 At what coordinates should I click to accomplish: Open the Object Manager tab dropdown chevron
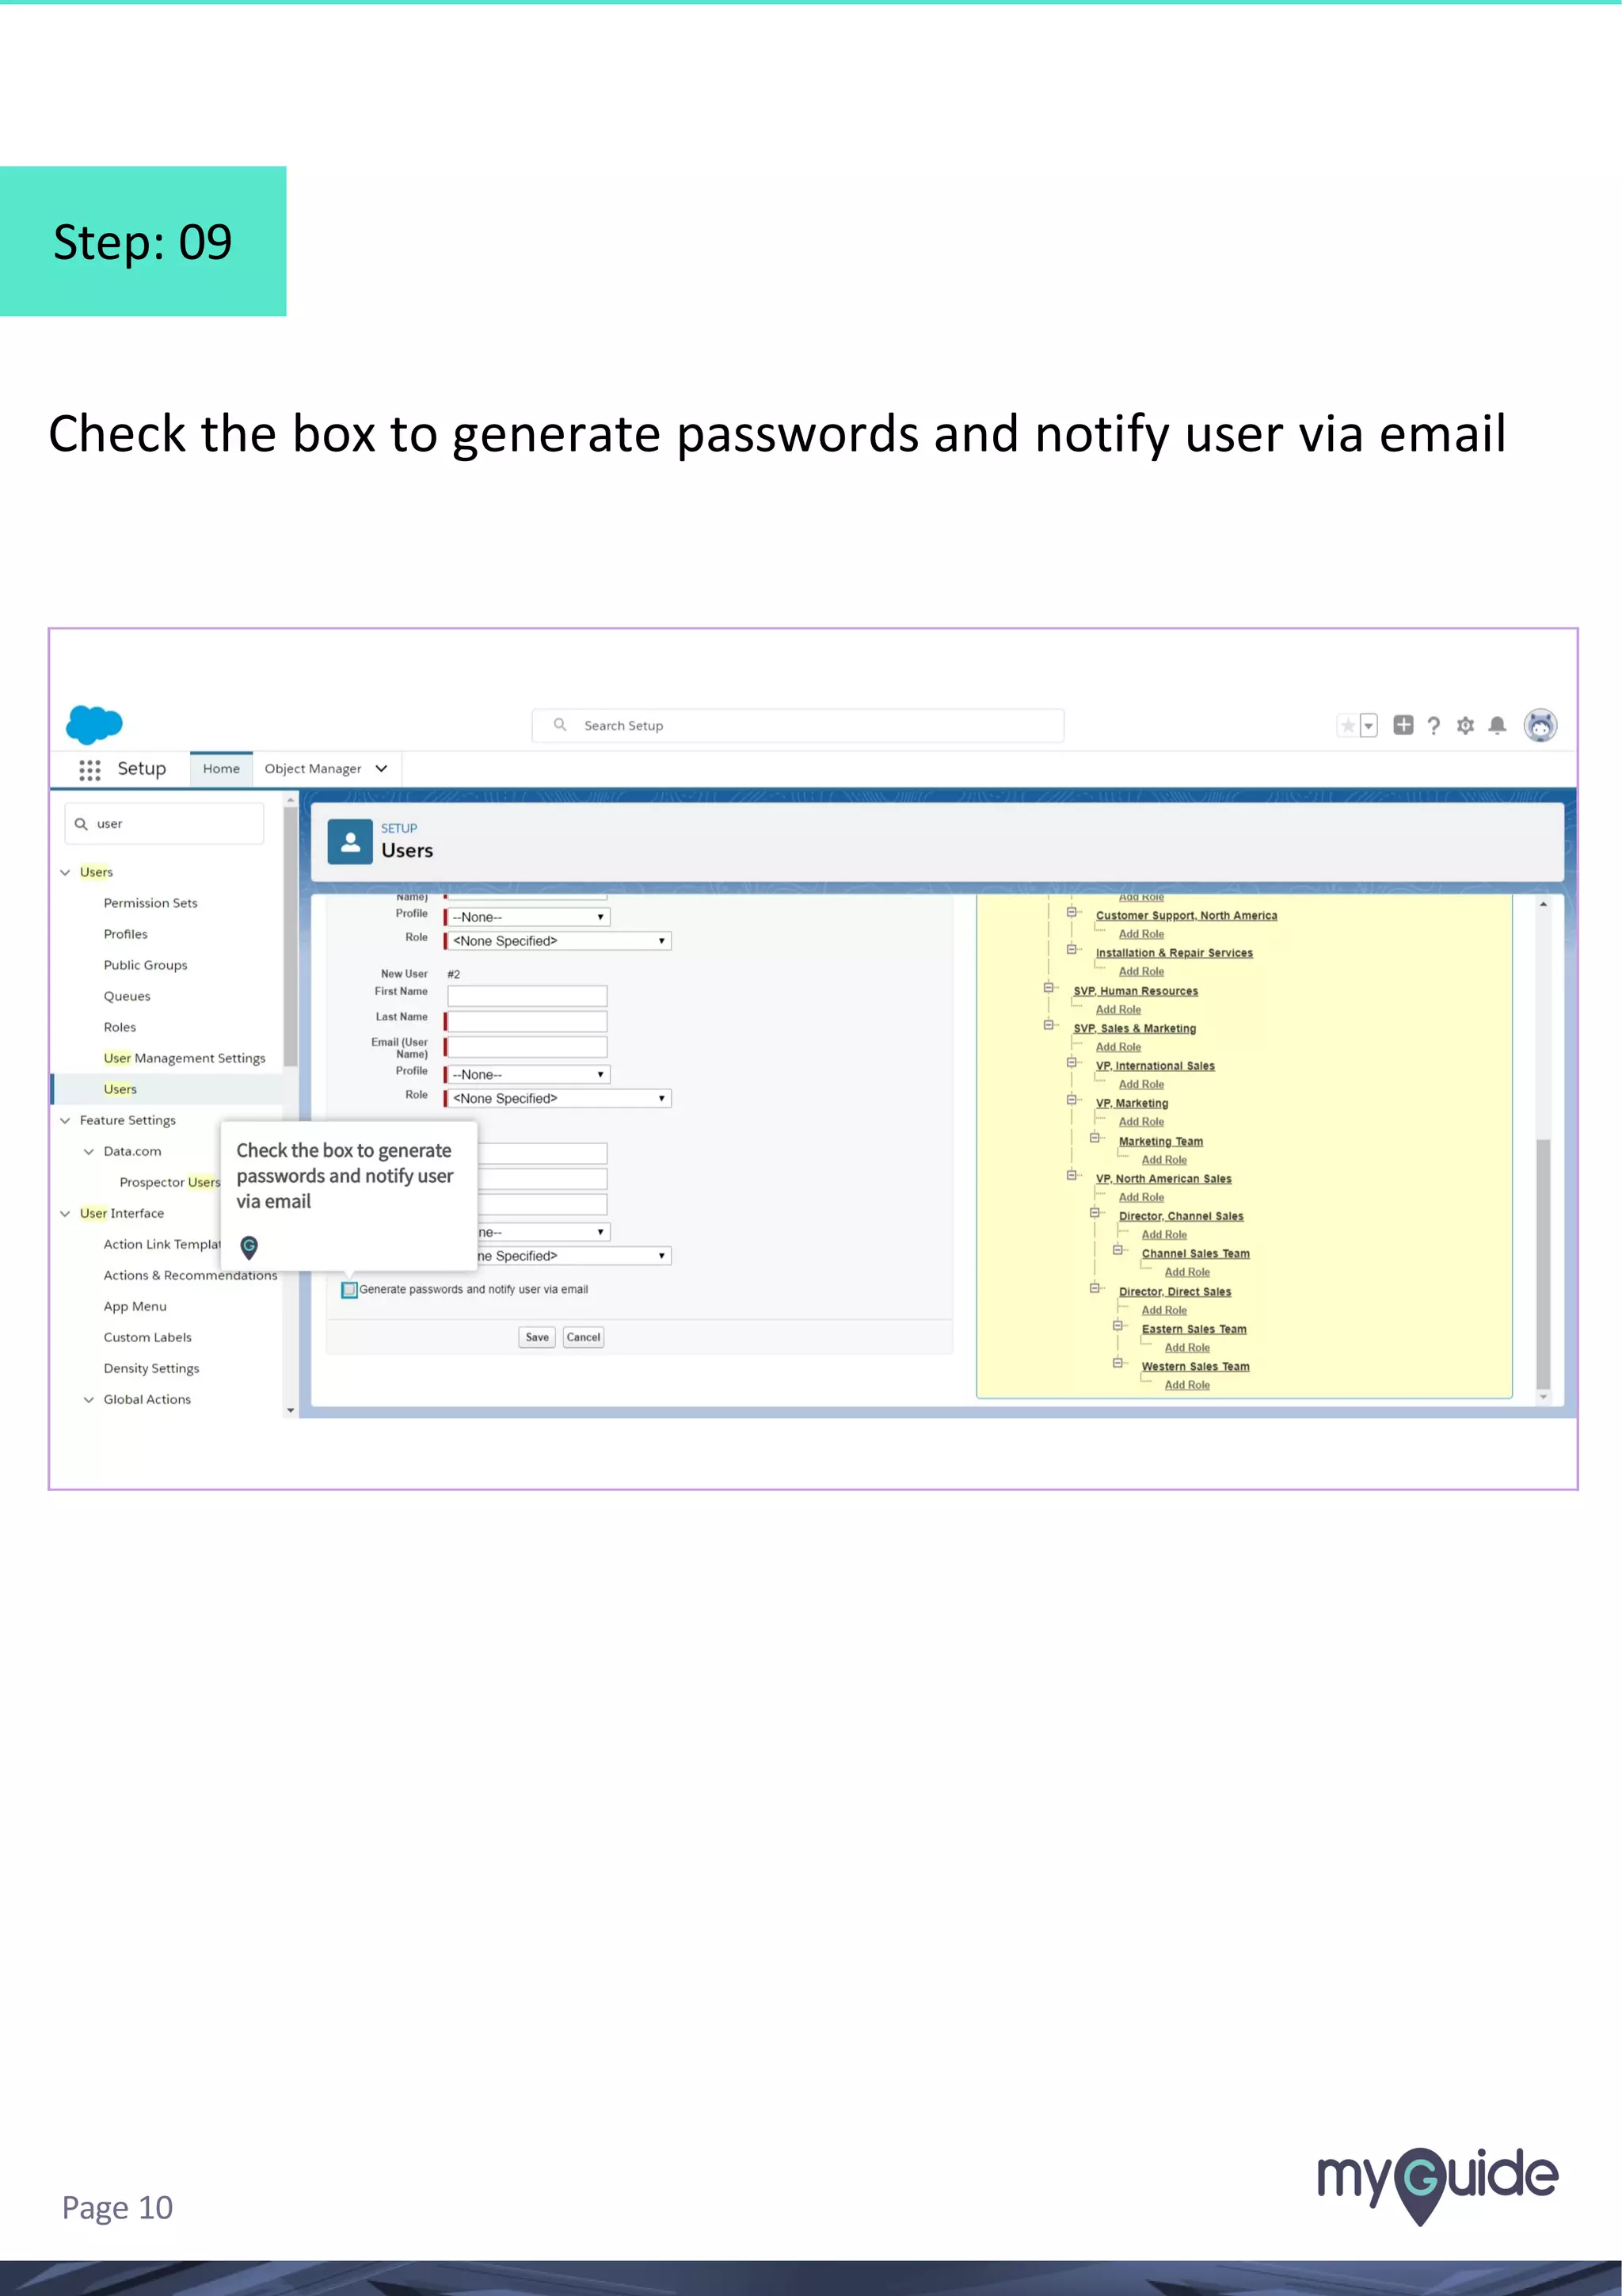point(382,769)
